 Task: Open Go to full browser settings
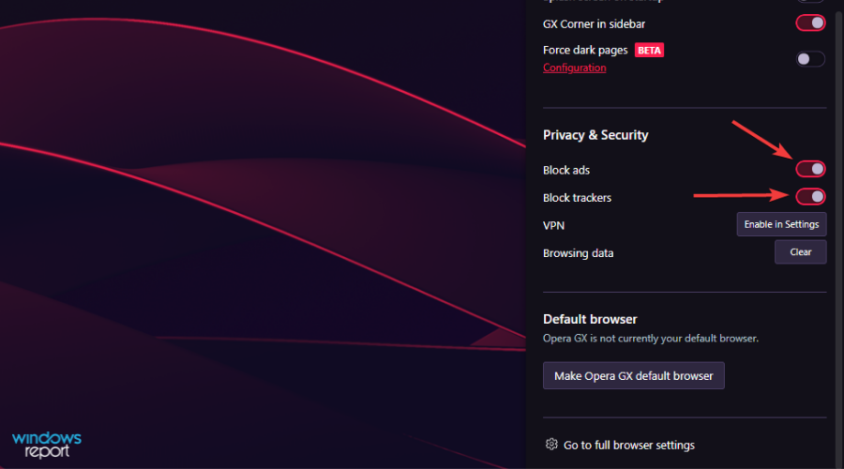click(628, 446)
